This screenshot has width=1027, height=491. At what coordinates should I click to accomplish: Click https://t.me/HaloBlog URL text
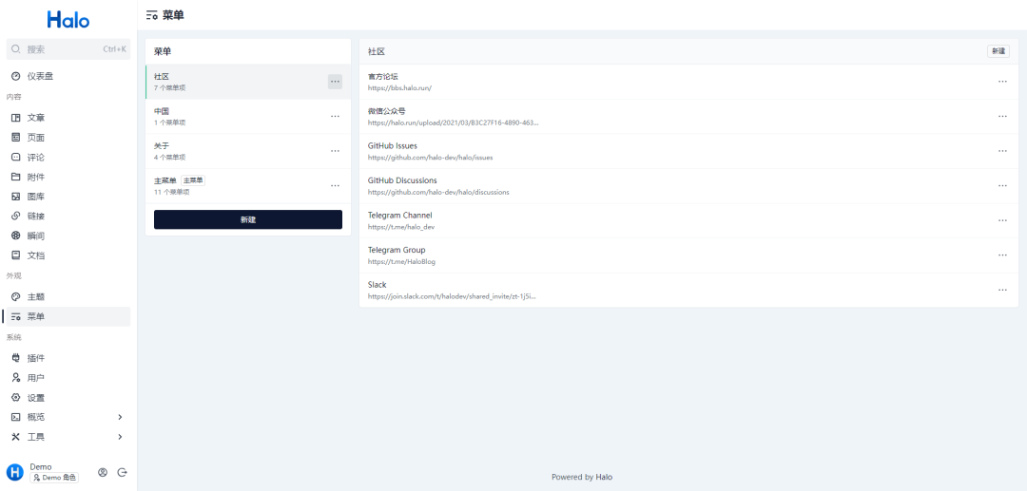pos(401,261)
